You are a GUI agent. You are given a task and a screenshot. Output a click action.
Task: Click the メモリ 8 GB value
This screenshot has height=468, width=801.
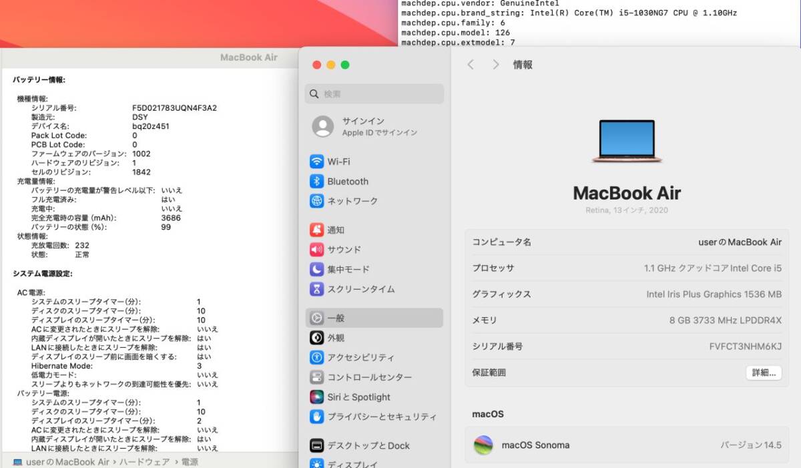coord(726,320)
